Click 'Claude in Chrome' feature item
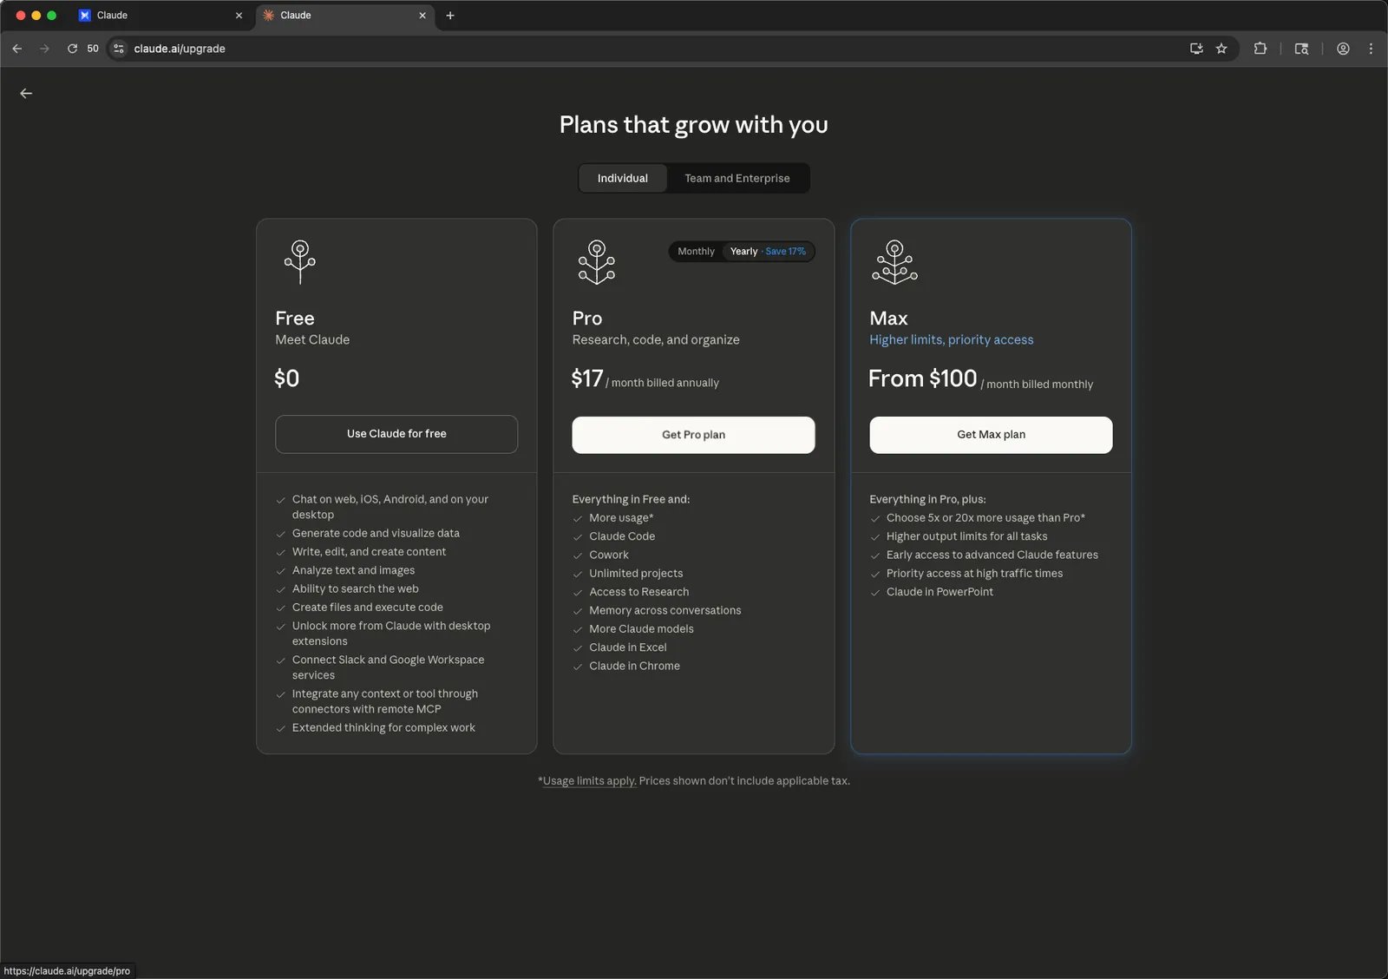The image size is (1388, 979). [x=634, y=667]
